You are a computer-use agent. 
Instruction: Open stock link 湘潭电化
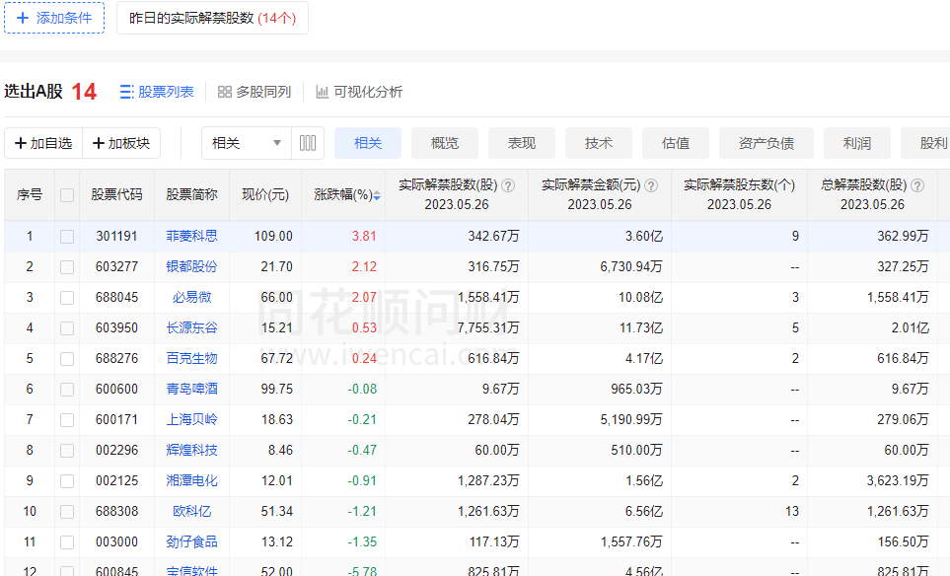(x=191, y=480)
